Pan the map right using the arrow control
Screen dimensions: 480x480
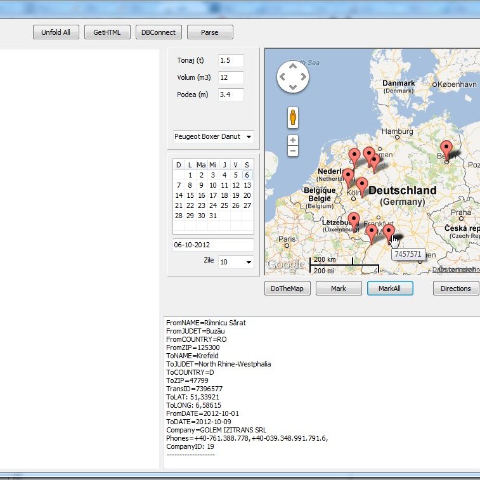pos(303,77)
